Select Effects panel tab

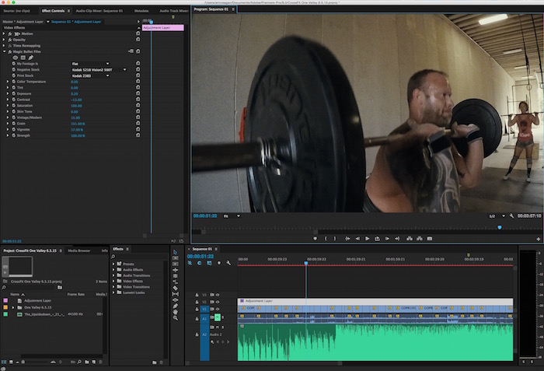(118, 249)
